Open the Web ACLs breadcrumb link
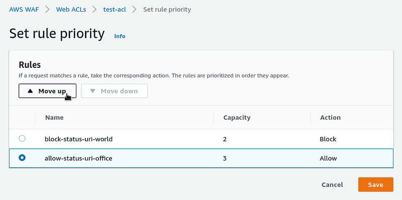Image resolution: width=402 pixels, height=200 pixels. click(71, 10)
